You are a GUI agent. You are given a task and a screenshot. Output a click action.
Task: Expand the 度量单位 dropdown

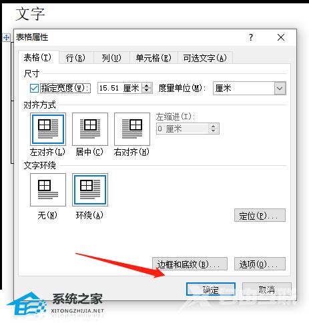280,89
